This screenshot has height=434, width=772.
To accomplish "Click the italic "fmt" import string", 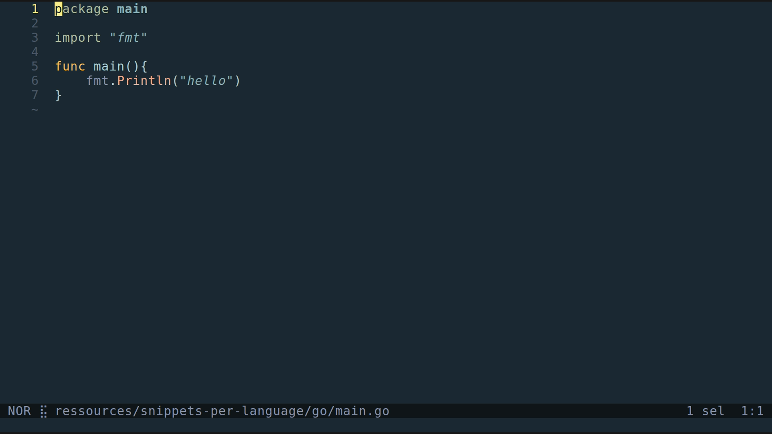I will click(x=128, y=38).
